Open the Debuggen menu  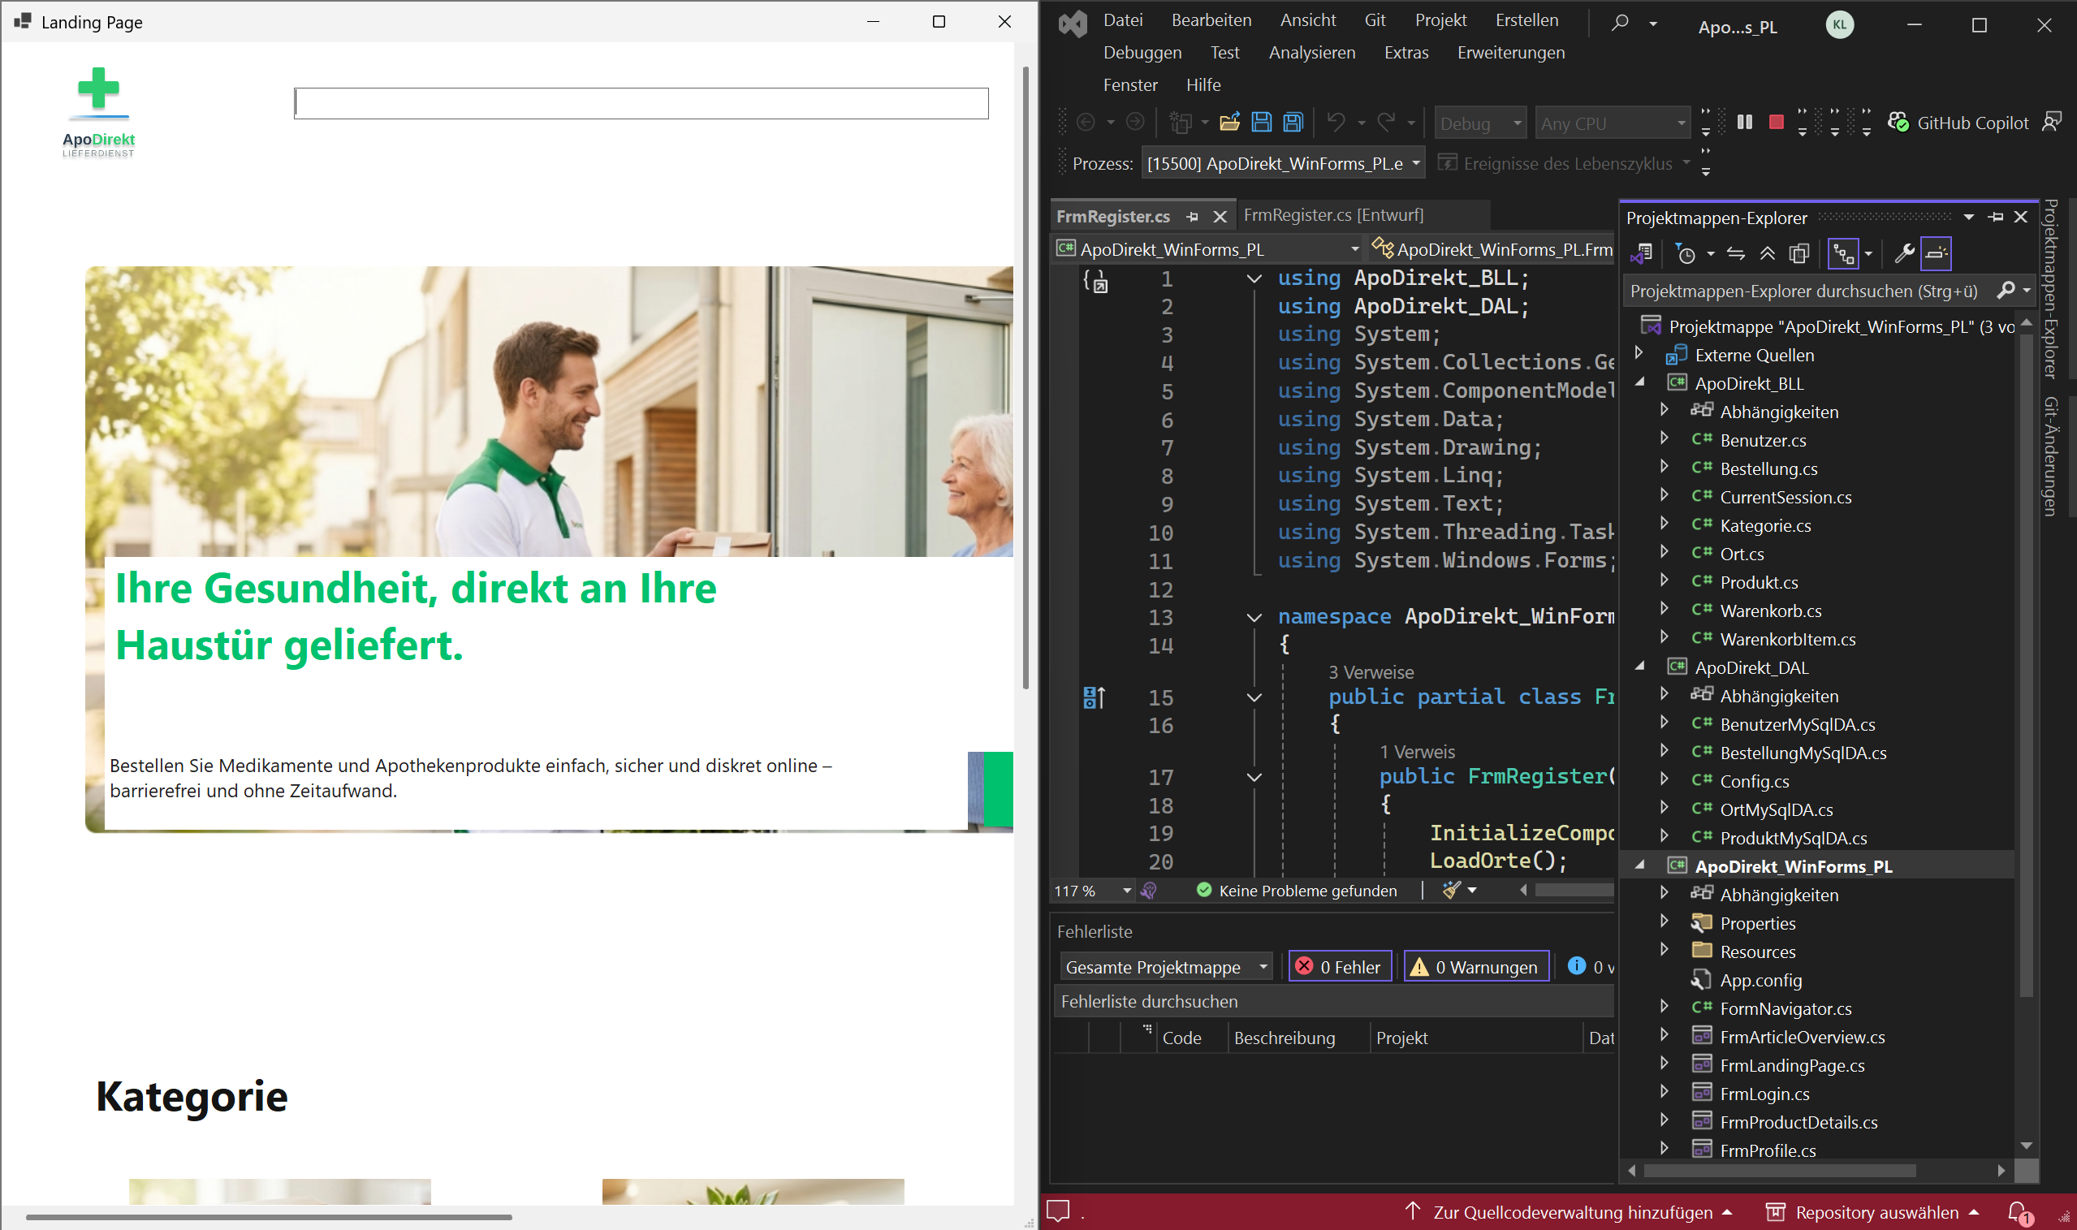[x=1142, y=52]
